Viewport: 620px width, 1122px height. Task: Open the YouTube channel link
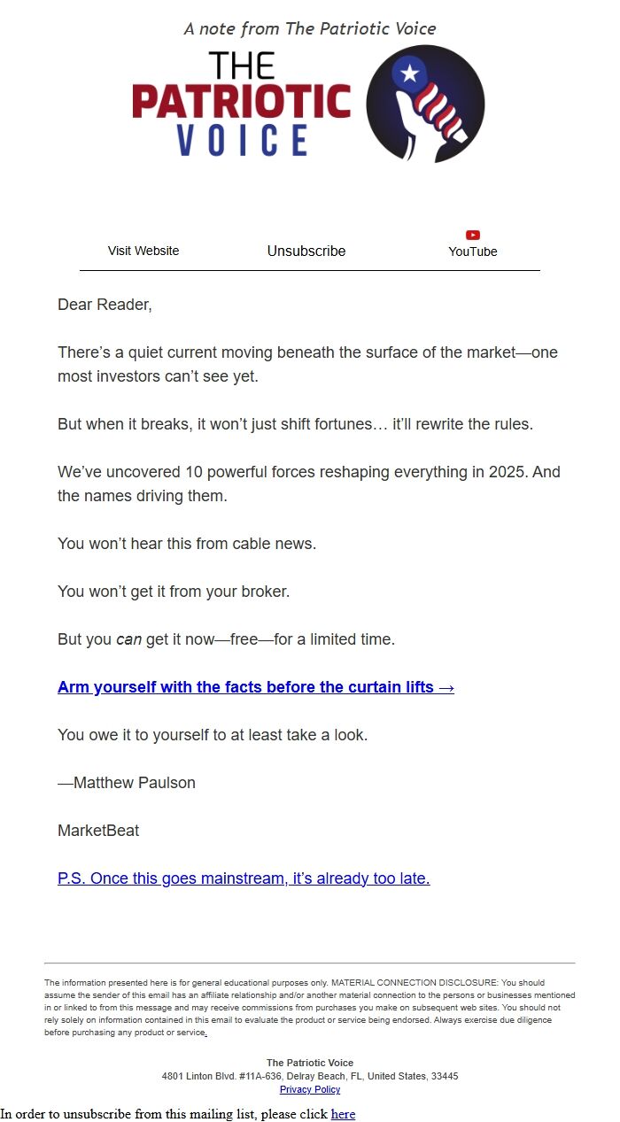(x=472, y=251)
